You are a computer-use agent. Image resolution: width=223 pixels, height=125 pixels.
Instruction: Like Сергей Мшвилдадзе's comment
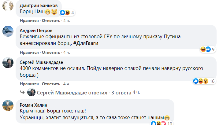[29, 83]
